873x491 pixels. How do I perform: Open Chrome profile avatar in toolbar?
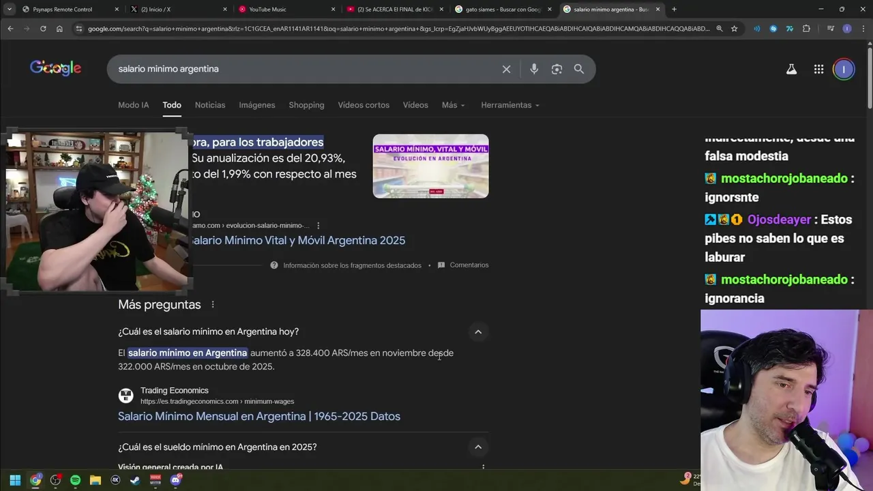846,29
